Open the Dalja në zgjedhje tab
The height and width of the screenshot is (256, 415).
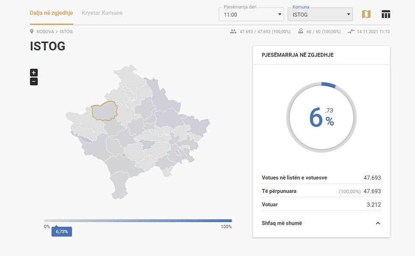pyautogui.click(x=51, y=13)
